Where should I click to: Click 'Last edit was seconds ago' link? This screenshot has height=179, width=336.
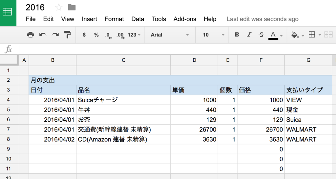pos(262,19)
